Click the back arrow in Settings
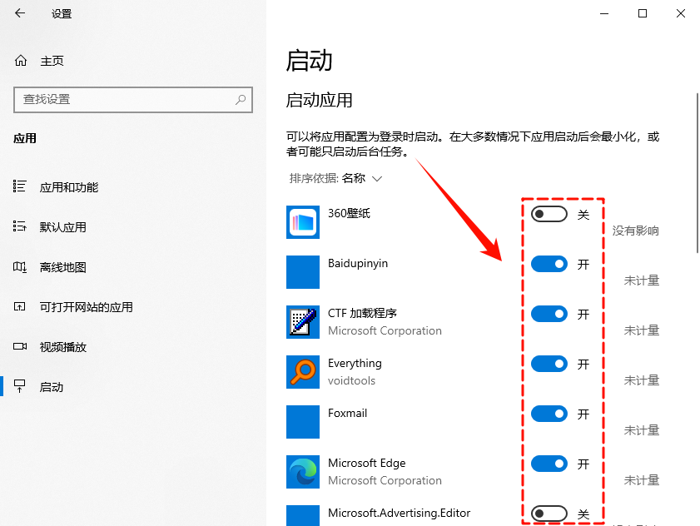This screenshot has width=700, height=526. point(20,13)
